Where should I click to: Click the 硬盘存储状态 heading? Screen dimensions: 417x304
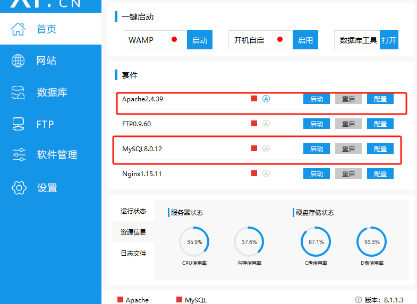coord(315,212)
